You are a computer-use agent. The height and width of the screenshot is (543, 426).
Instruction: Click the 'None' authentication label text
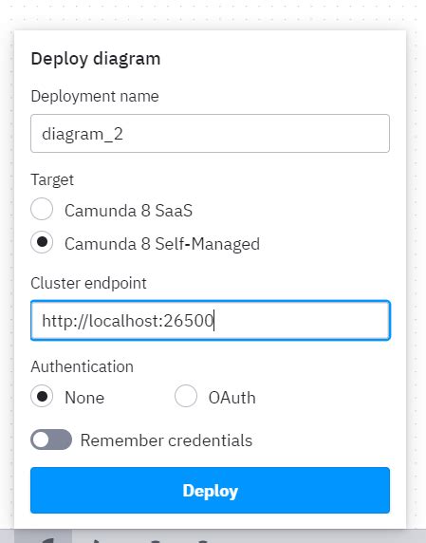tap(84, 398)
